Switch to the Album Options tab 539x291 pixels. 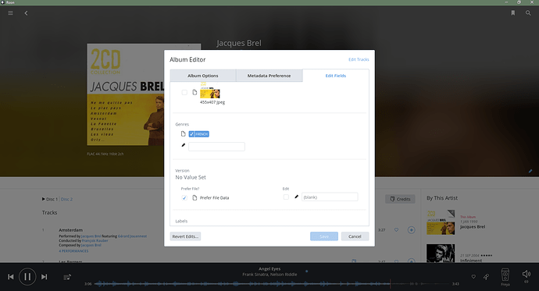click(x=203, y=76)
